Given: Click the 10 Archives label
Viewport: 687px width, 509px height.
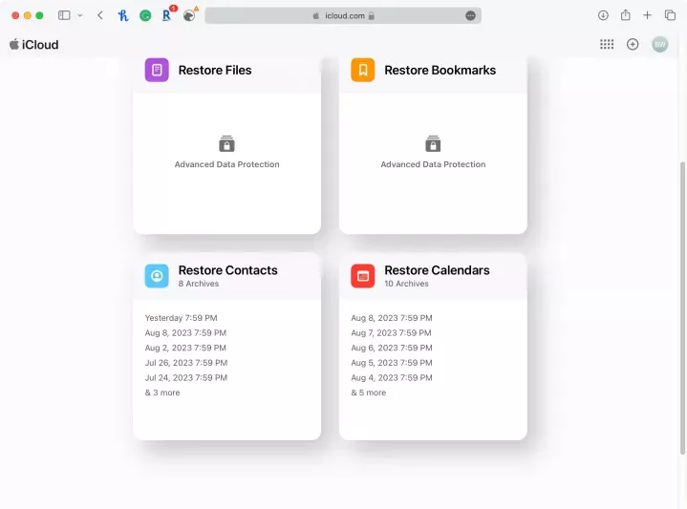Looking at the screenshot, I should [407, 284].
